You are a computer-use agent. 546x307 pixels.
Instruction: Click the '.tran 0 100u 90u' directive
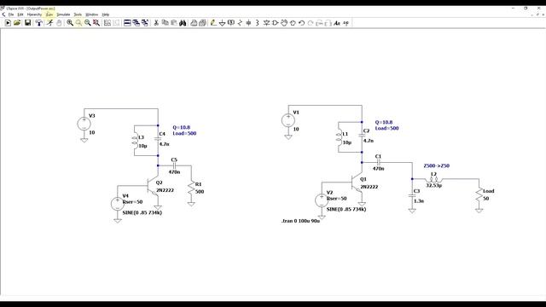coord(300,221)
